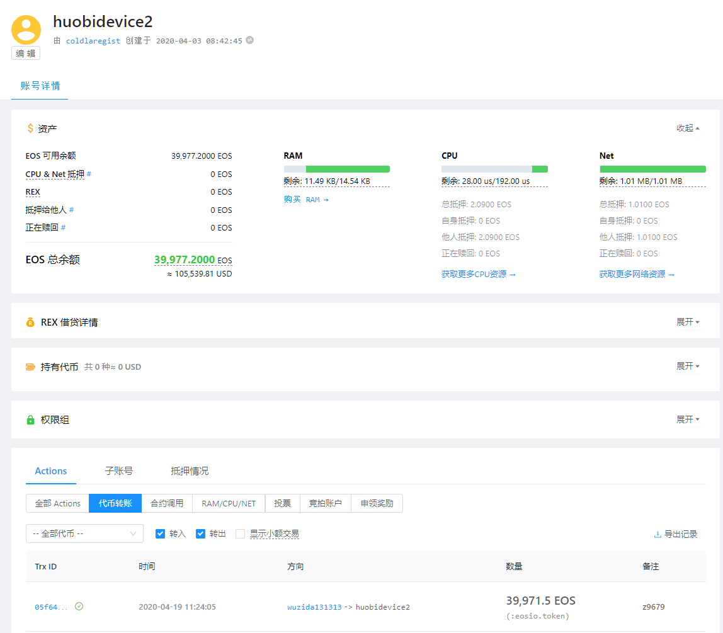
Task: Open transaction 05f64... link
Action: (51, 607)
